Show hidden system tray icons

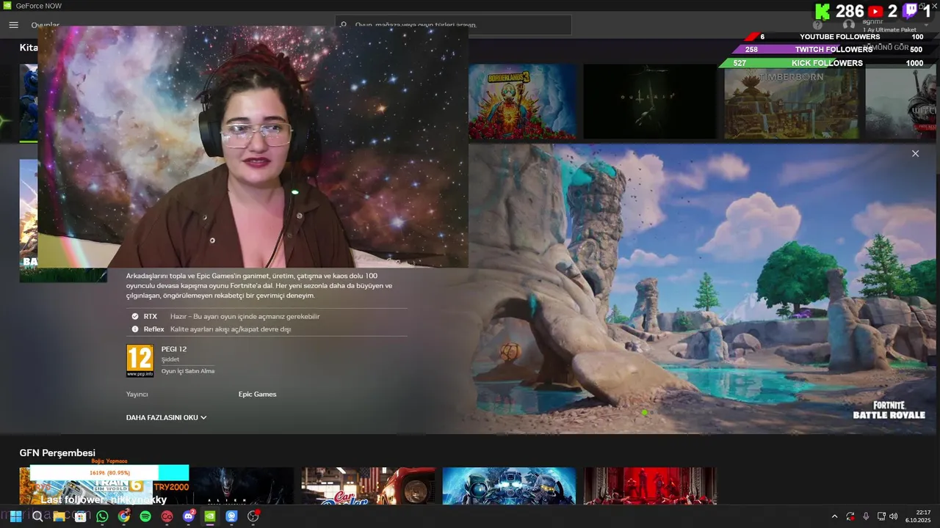tap(834, 516)
